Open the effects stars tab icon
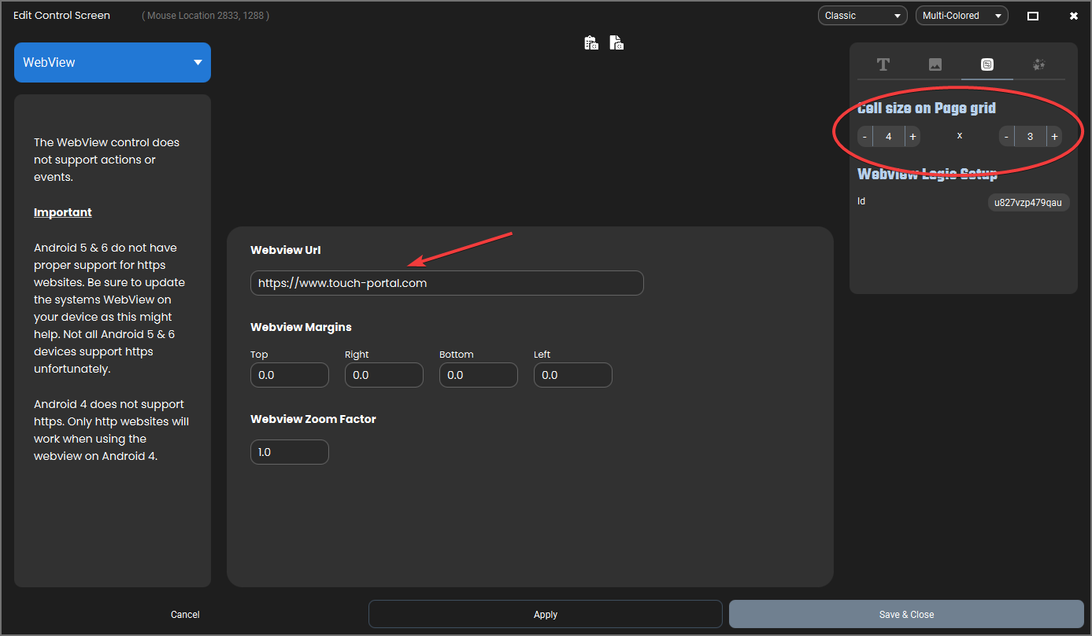Viewport: 1092px width, 636px height. click(x=1039, y=64)
